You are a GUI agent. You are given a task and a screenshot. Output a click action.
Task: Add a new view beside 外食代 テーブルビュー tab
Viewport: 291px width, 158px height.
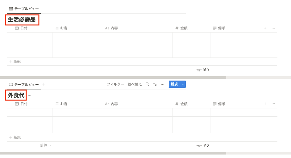click(x=44, y=84)
